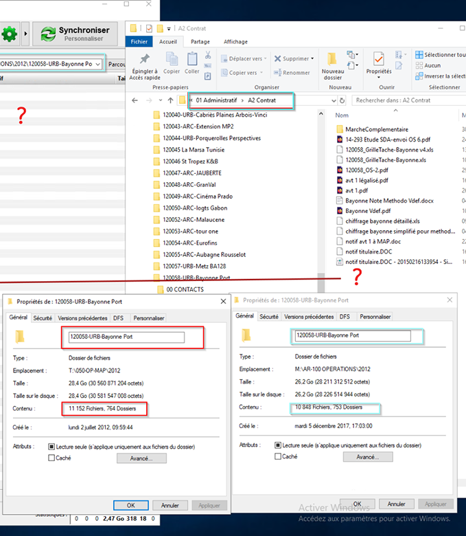Click the Rechercher dans A2 Contrat field

tap(408, 100)
